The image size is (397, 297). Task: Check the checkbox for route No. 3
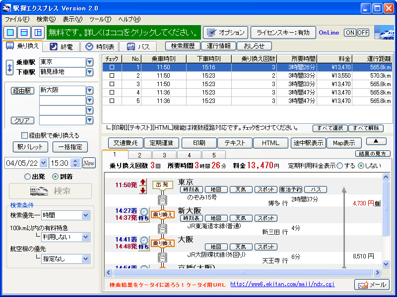(x=112, y=84)
